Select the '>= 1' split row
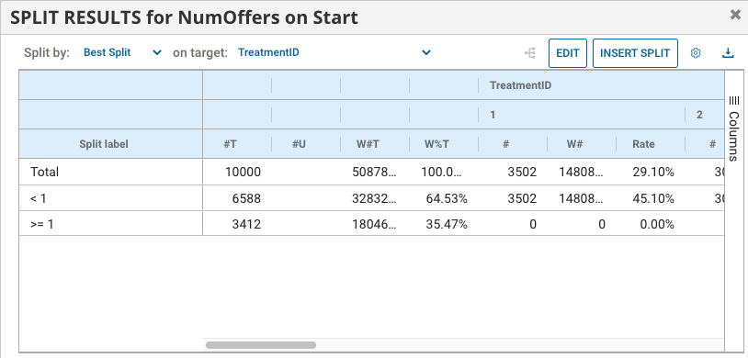 [x=371, y=224]
